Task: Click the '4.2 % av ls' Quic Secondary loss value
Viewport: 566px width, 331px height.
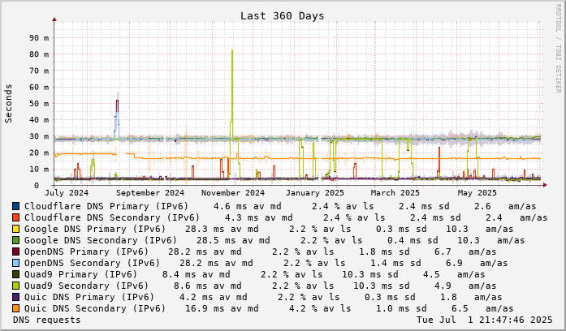Action: [x=320, y=308]
